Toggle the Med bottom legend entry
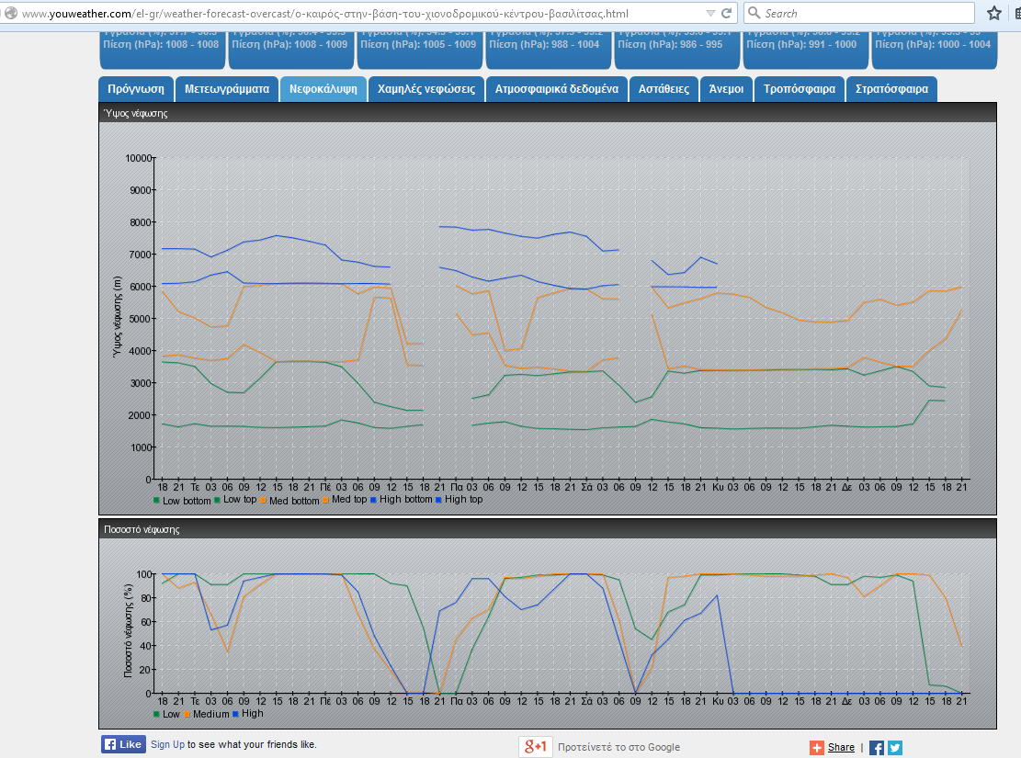This screenshot has height=758, width=1021. pos(289,501)
